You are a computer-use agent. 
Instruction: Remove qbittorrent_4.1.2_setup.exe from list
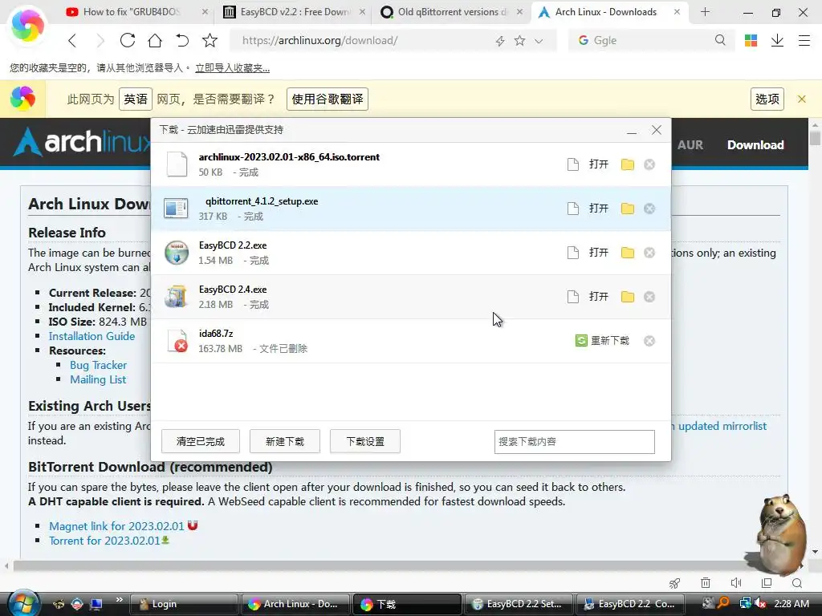pos(649,209)
